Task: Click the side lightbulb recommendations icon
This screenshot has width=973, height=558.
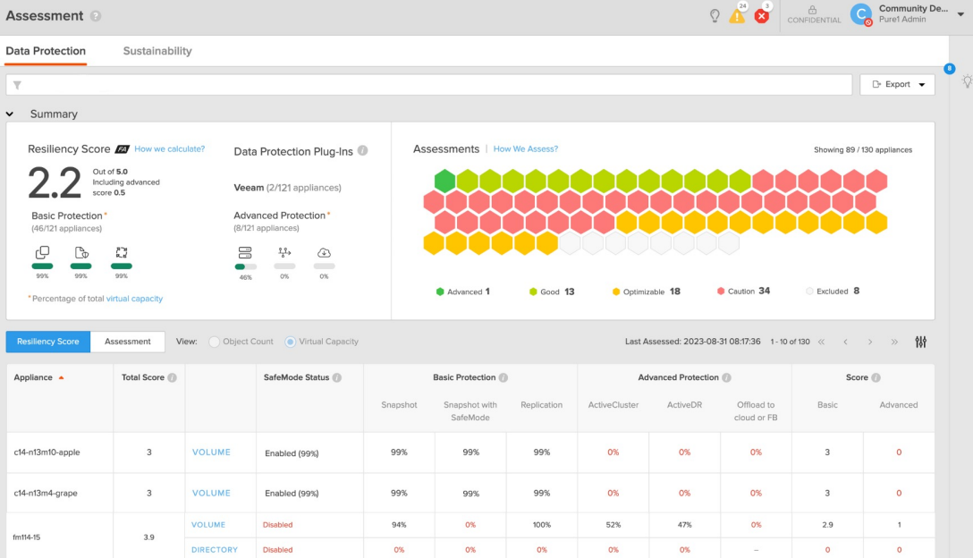Action: tap(967, 80)
